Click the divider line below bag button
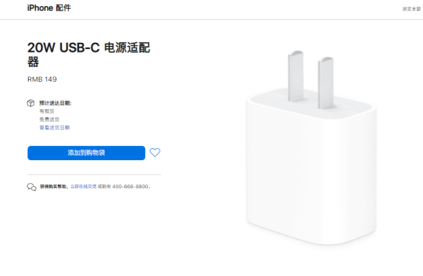This screenshot has height=276, width=423. [95, 174]
